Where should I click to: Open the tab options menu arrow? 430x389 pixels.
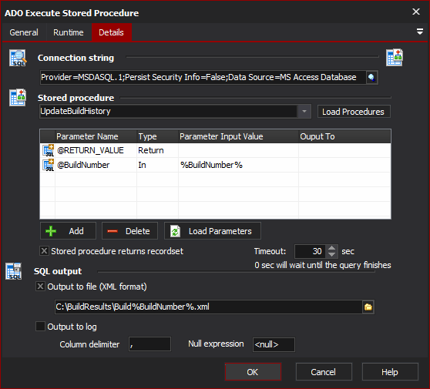point(419,32)
